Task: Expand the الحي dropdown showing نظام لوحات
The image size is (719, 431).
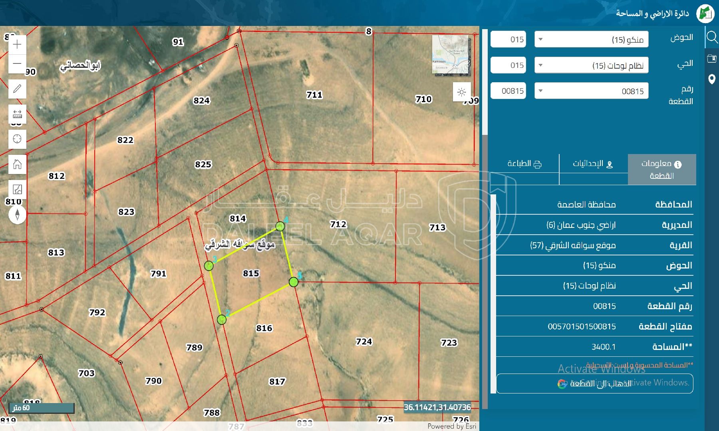Action: coord(591,65)
